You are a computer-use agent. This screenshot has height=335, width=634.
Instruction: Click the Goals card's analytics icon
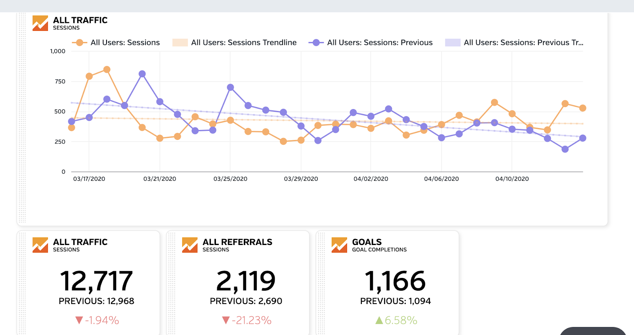[339, 245]
